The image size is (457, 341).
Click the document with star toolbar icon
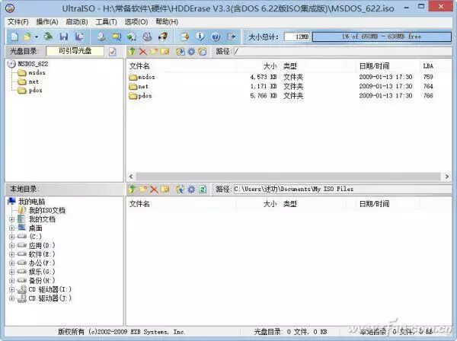[x=185, y=37]
